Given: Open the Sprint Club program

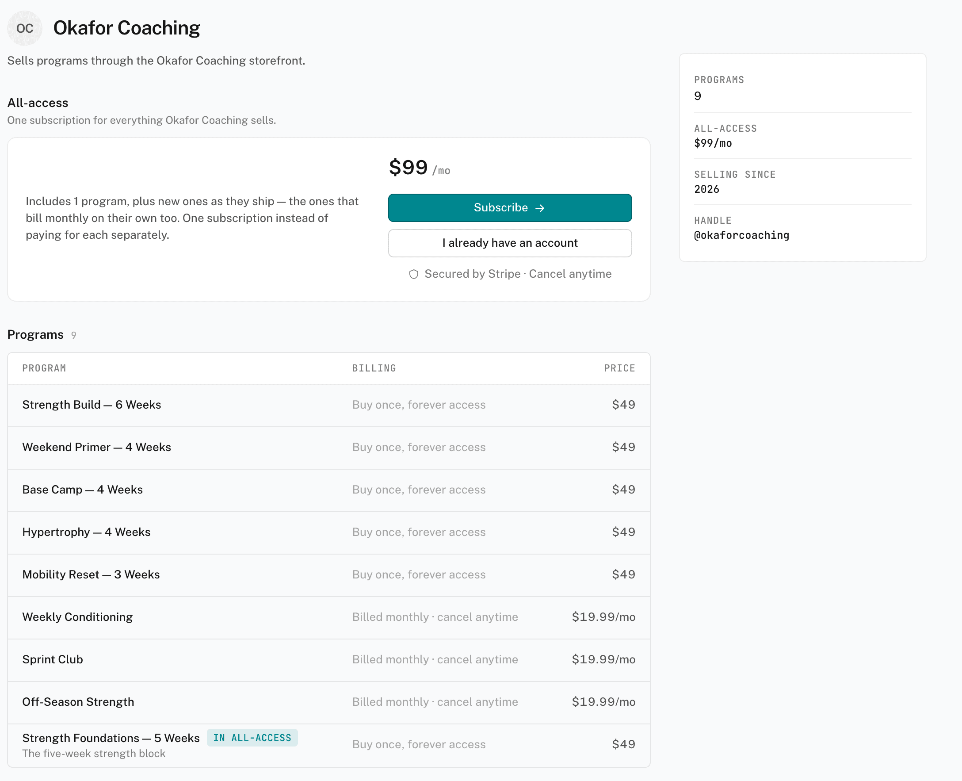Looking at the screenshot, I should [328, 659].
